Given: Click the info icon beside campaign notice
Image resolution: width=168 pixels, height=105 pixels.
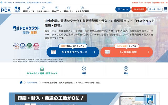Looking at the screenshot, I should 1,2.
